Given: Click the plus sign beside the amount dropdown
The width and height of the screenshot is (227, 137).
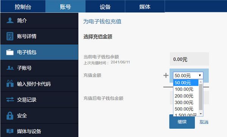Looking at the screenshot, I should (166, 75).
